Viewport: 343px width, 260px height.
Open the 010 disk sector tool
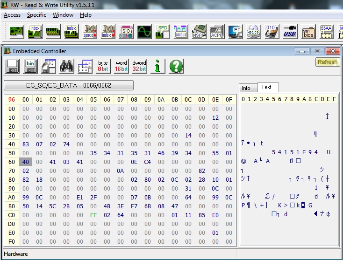[272, 32]
